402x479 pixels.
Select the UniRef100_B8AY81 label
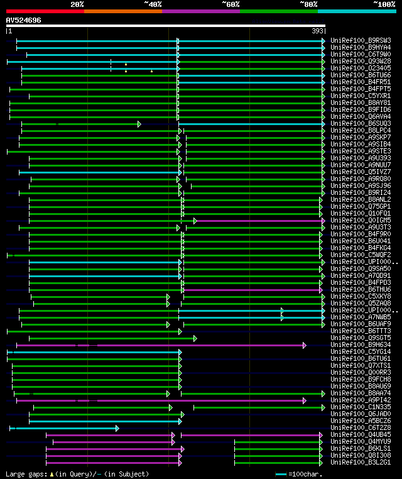(361, 102)
